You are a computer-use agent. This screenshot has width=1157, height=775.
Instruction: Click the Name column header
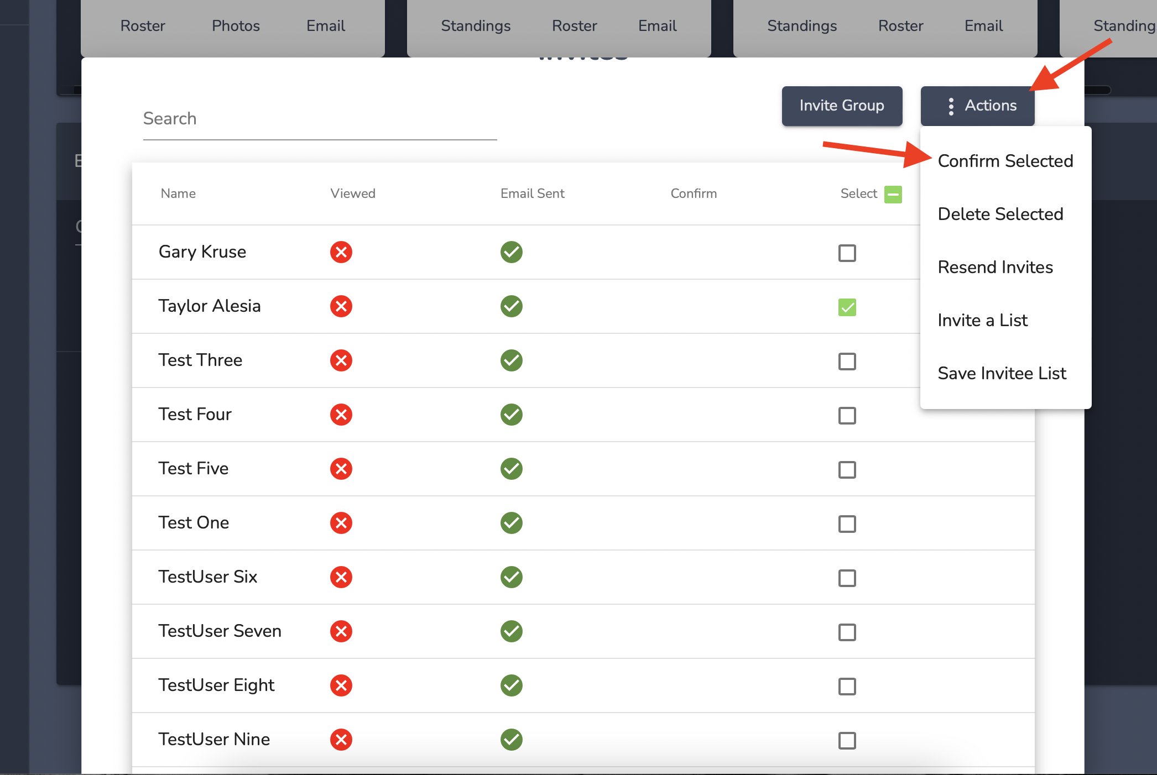[x=178, y=193]
